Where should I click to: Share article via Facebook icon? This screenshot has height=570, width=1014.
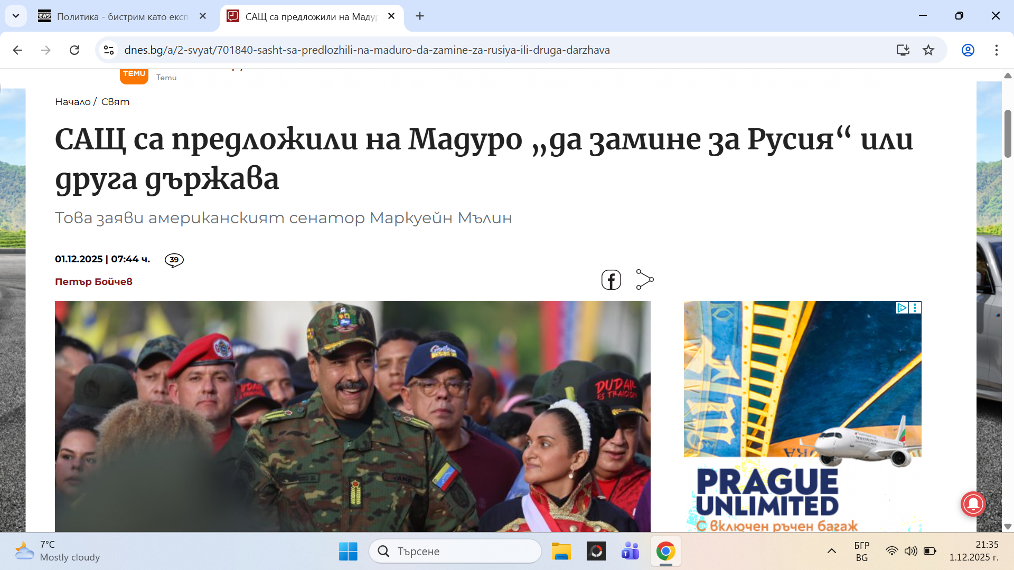(x=611, y=280)
